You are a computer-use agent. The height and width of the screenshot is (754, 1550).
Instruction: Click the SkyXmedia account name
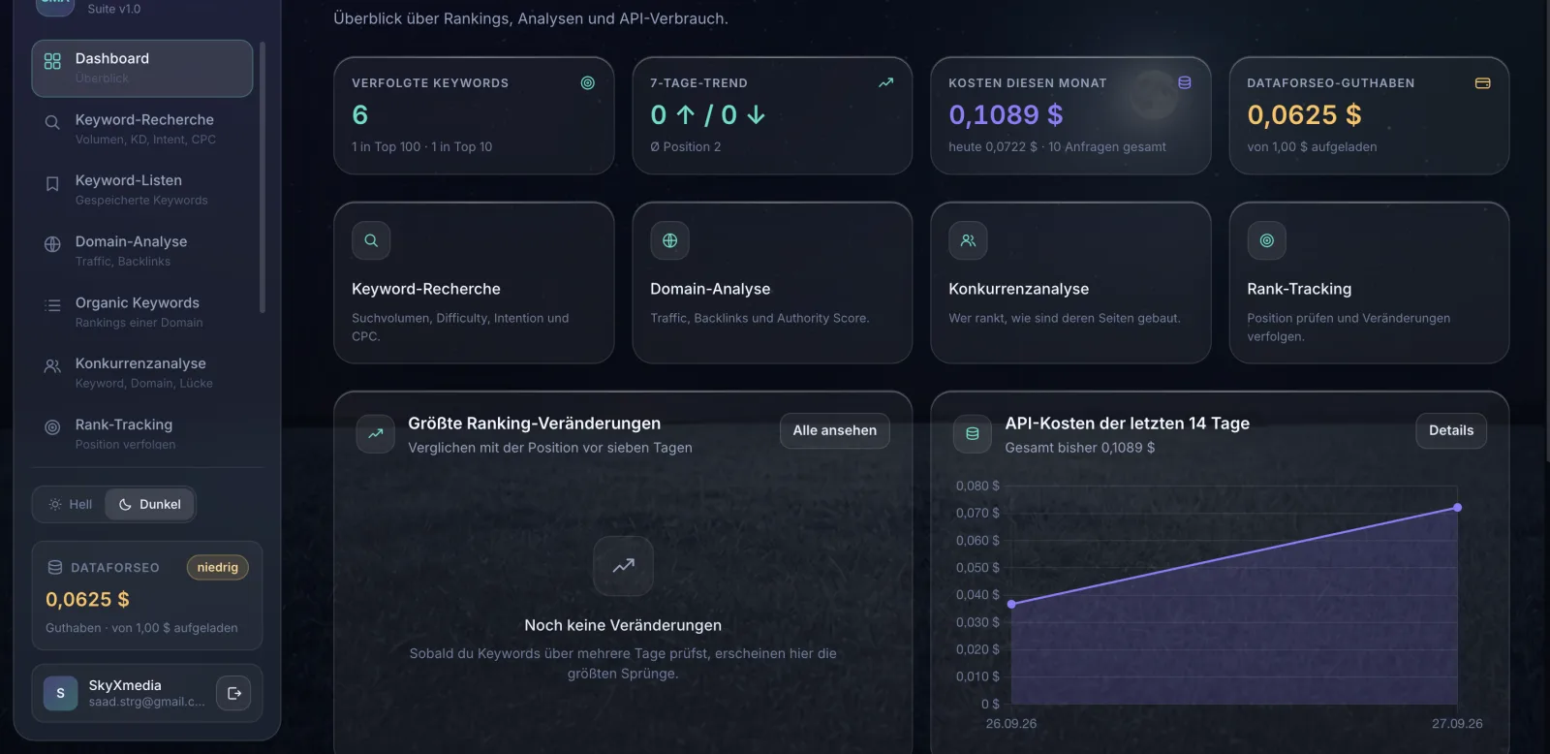[x=125, y=685]
